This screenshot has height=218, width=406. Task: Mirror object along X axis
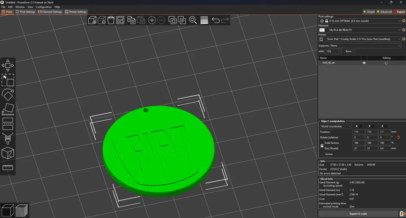360,126
